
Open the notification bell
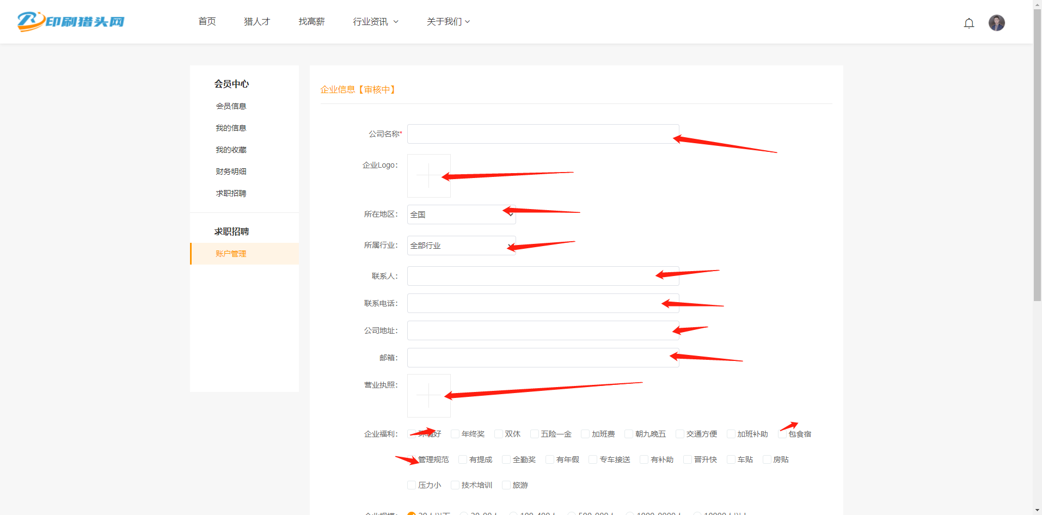(969, 23)
